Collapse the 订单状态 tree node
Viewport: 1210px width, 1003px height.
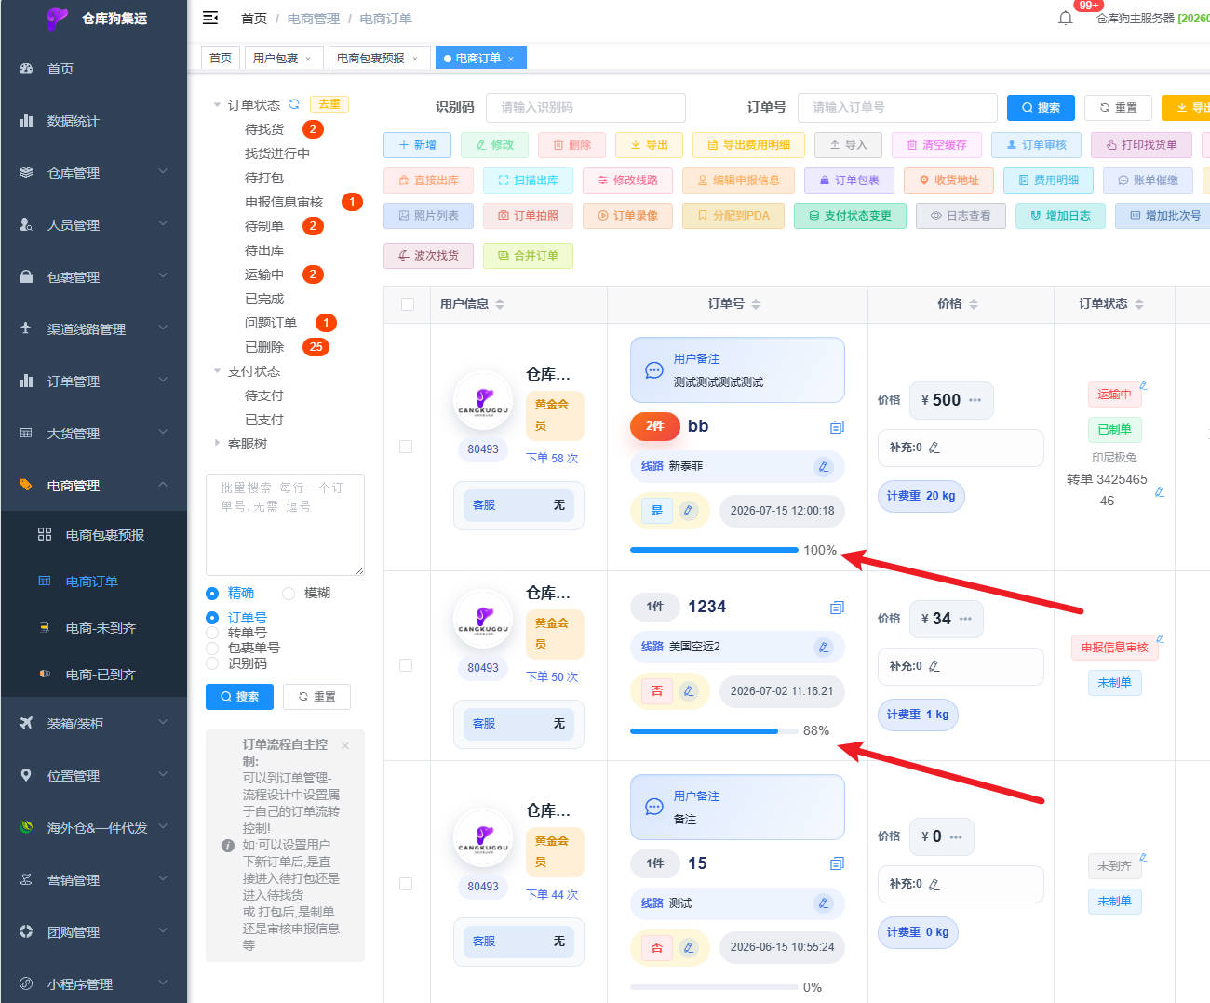(x=217, y=105)
